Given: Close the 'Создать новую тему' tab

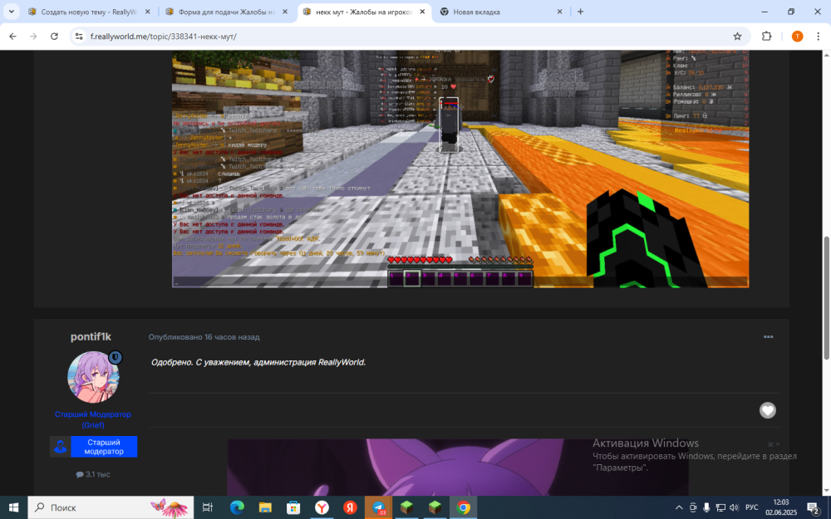Looking at the screenshot, I should click(147, 12).
